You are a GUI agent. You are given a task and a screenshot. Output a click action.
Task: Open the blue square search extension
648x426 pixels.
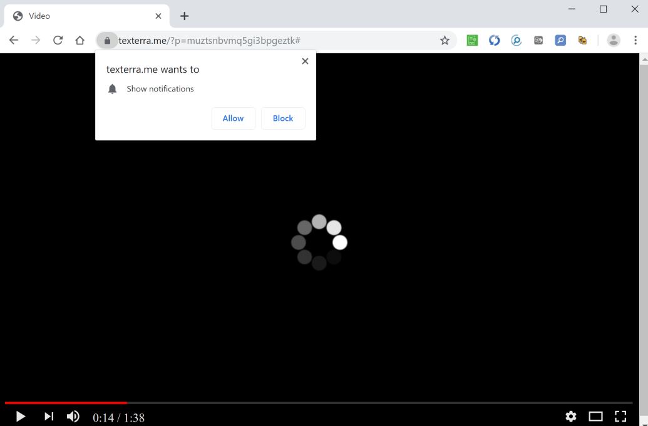tap(560, 40)
